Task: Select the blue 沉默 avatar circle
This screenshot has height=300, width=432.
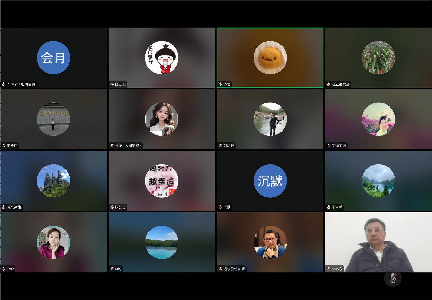Action: [270, 181]
